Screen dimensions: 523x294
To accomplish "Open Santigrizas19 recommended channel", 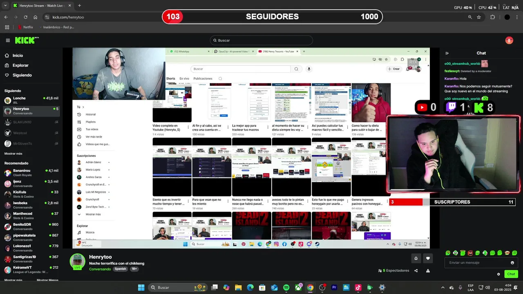I will [31, 259].
